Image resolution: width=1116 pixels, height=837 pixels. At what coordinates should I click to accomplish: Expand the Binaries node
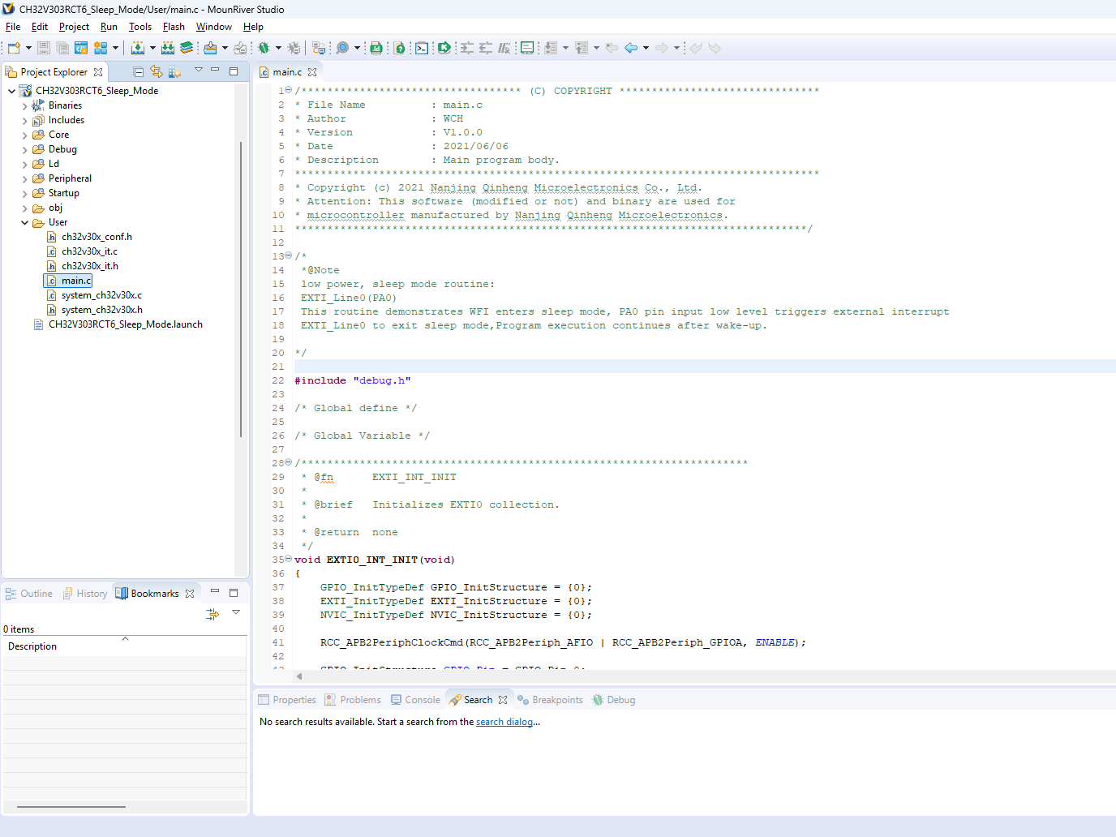(x=25, y=105)
